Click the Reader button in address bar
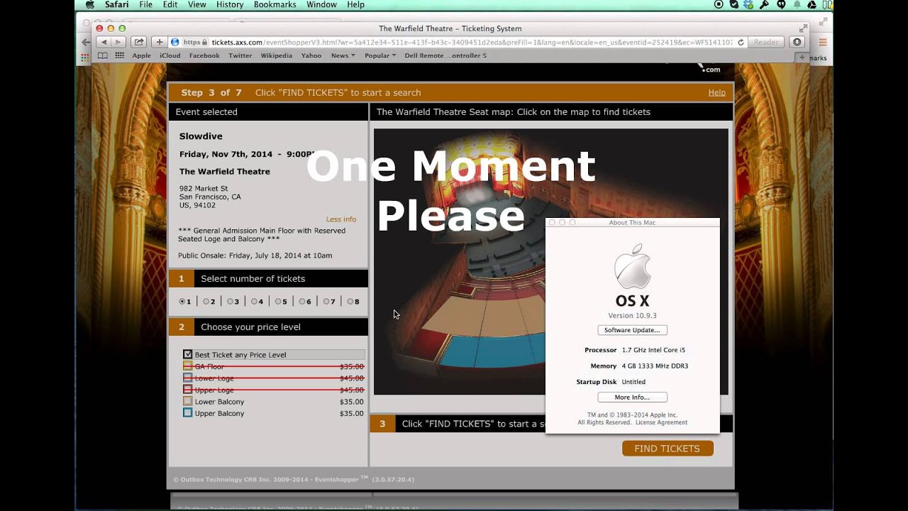Screen dimensions: 908x511 point(766,43)
